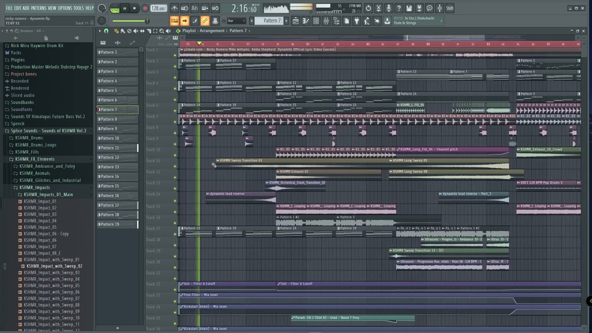Select Pattern 12 in the picker
The height and width of the screenshot is (333, 592).
pos(117,157)
